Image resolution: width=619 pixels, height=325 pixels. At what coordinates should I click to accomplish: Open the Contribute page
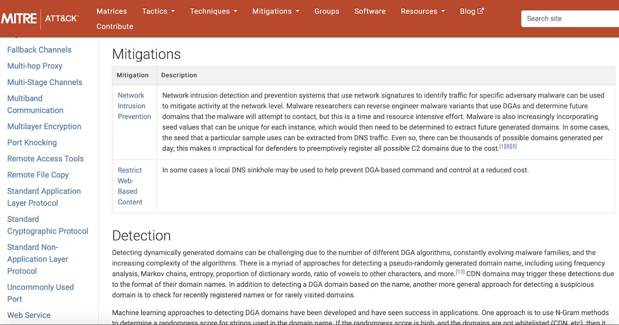115,26
